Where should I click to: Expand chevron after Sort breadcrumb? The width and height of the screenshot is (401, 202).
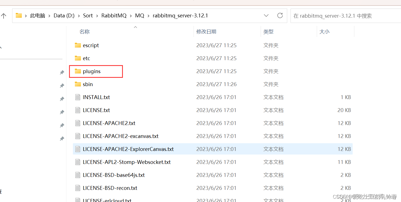97,16
